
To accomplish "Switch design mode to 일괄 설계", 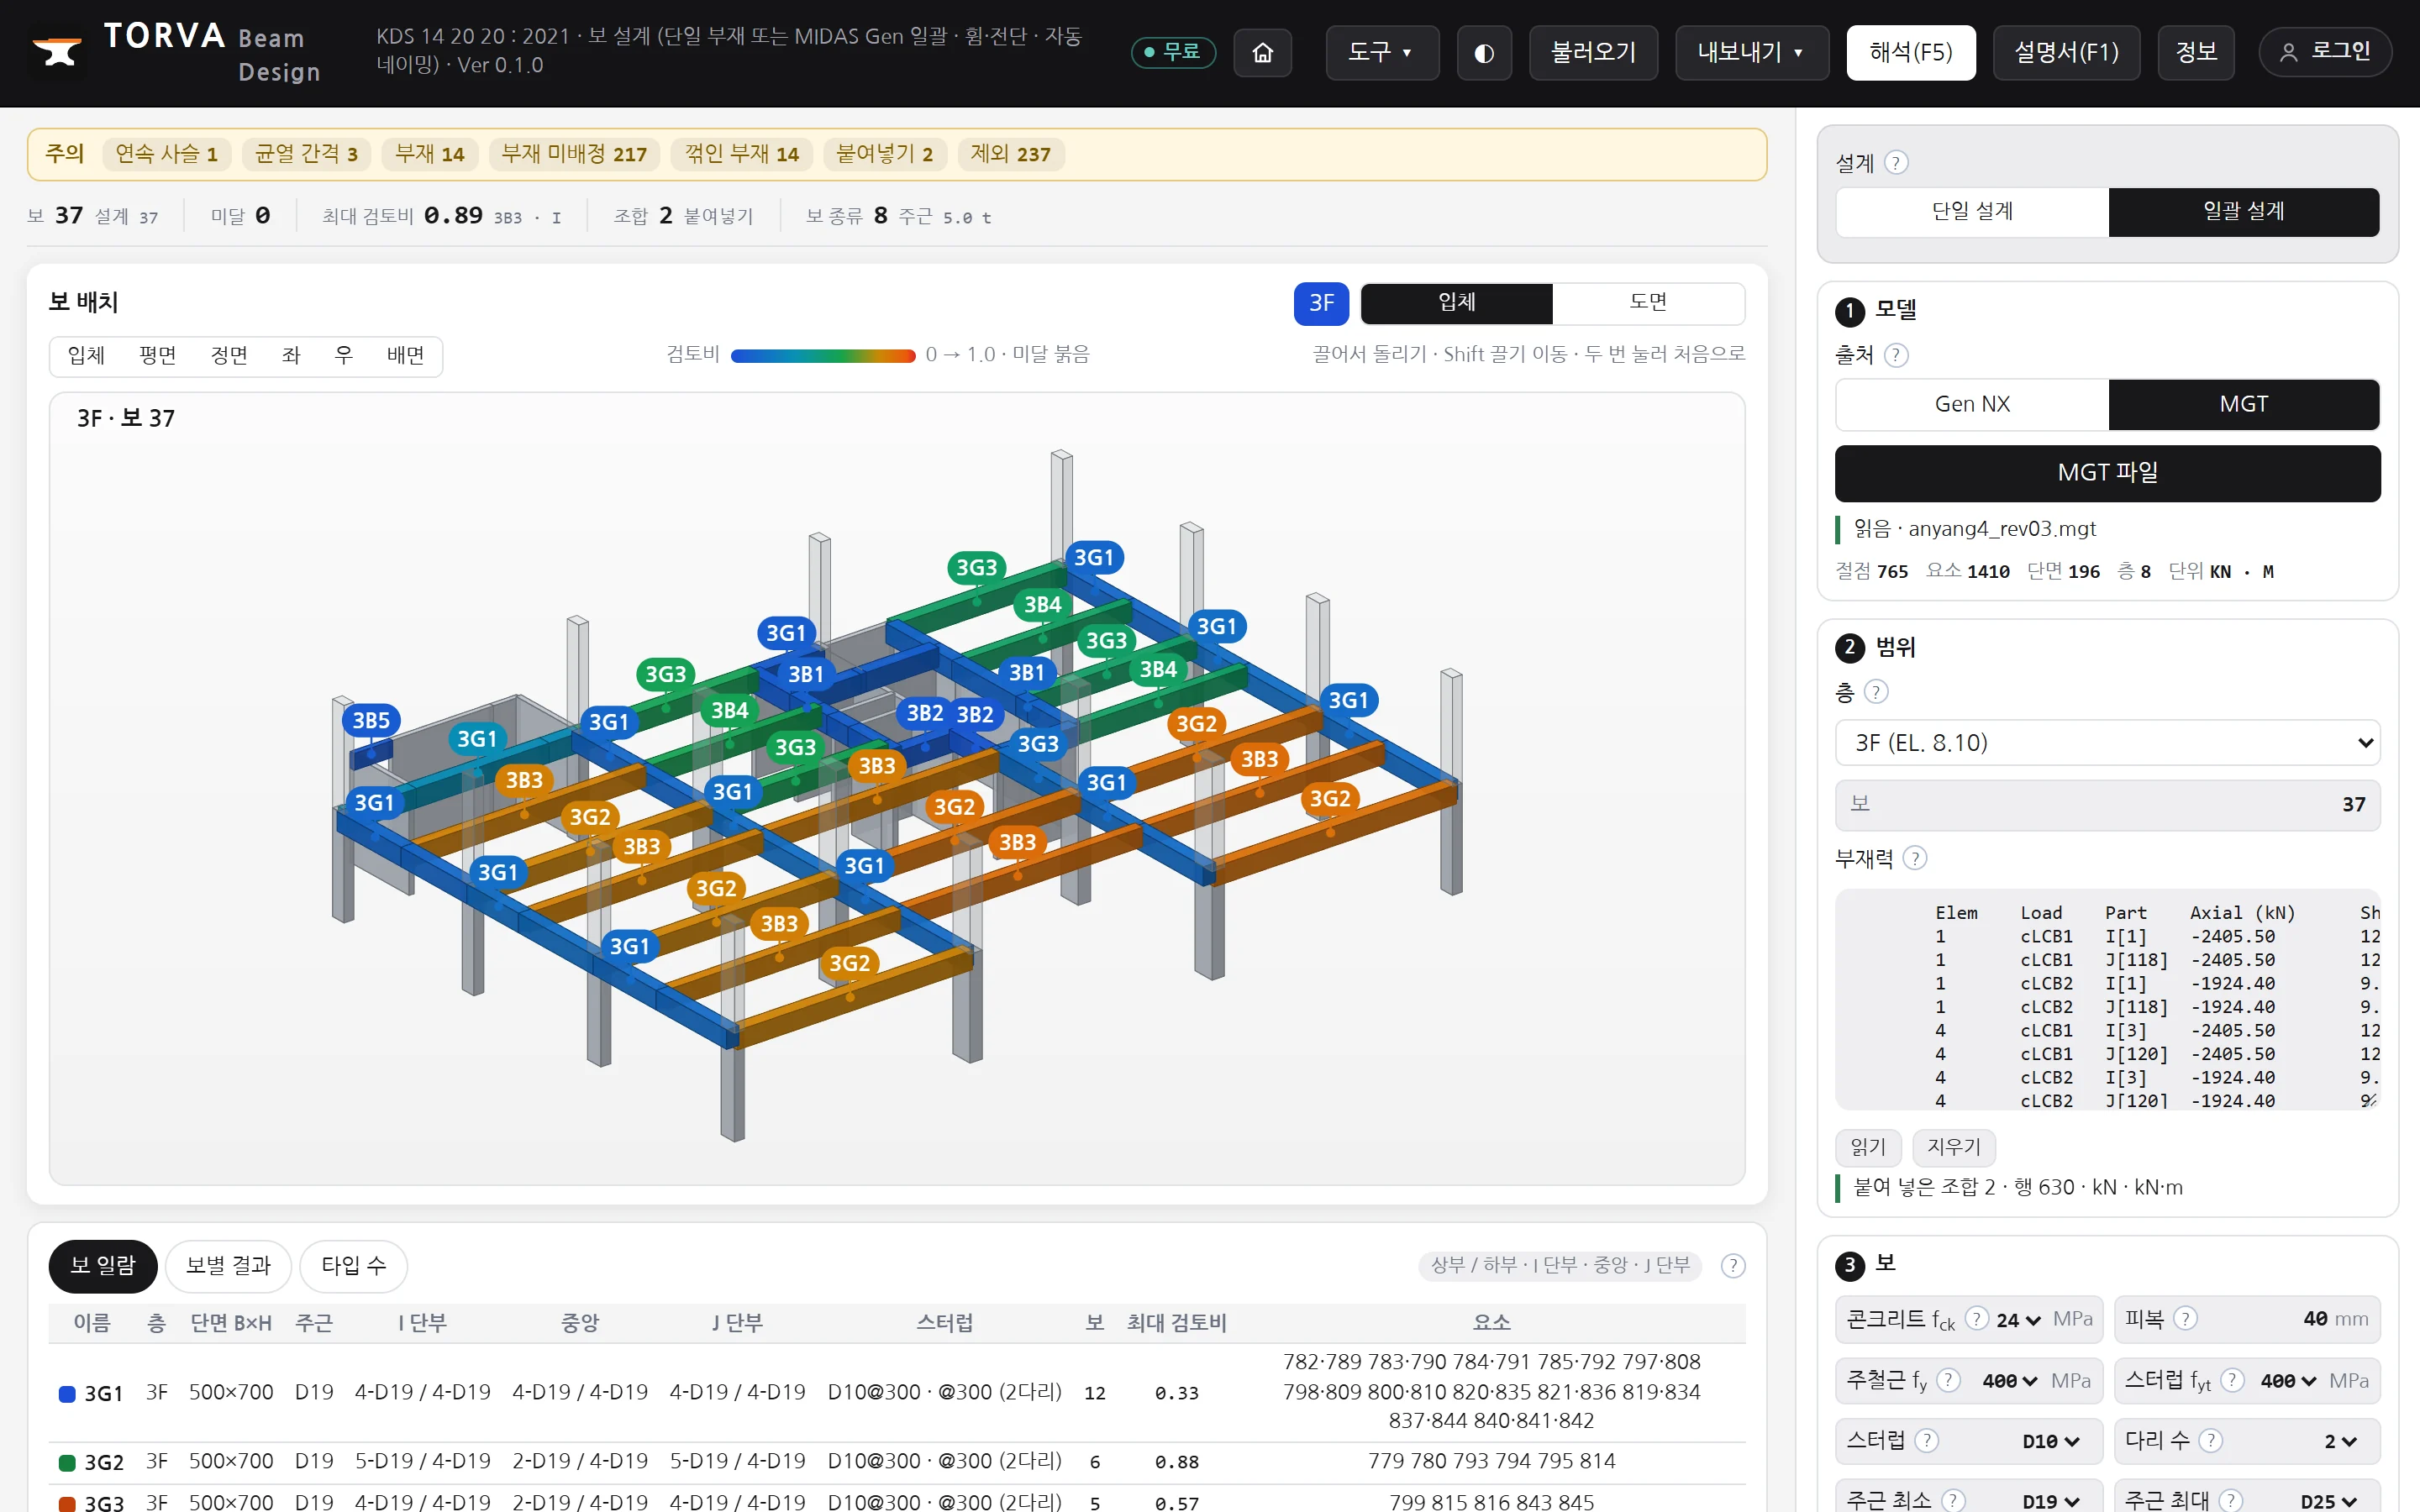I will coord(2244,212).
